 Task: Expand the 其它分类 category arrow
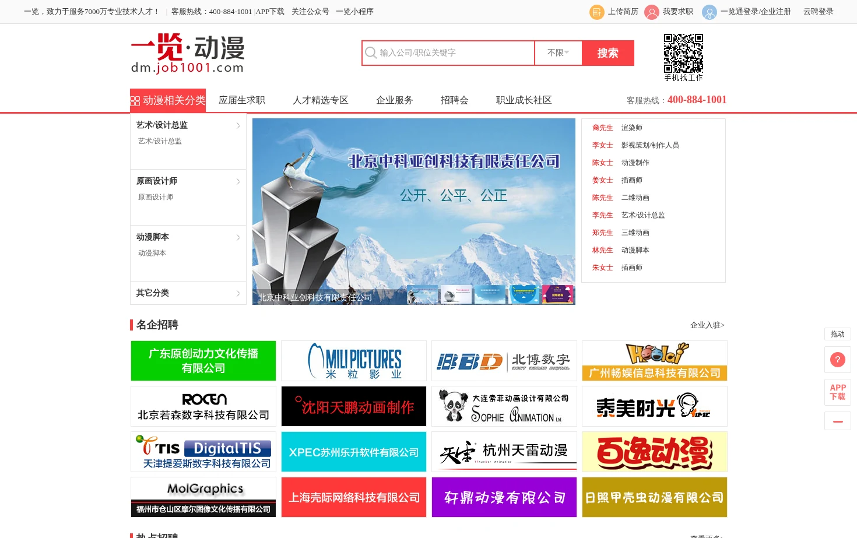coord(238,293)
